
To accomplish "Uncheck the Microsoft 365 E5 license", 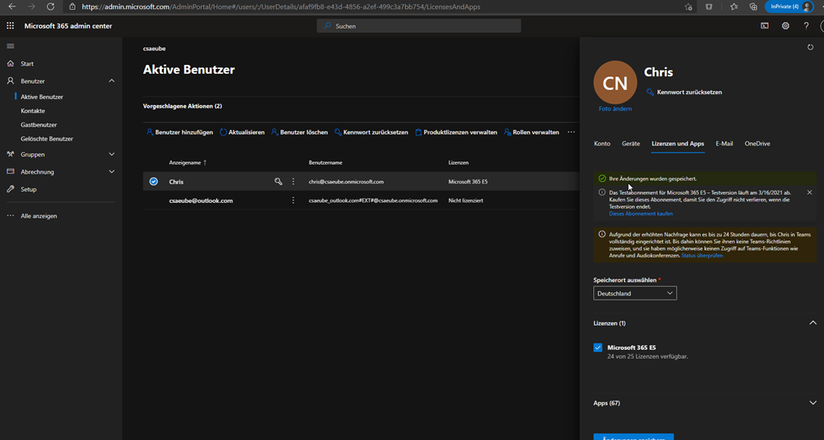I will click(x=597, y=347).
